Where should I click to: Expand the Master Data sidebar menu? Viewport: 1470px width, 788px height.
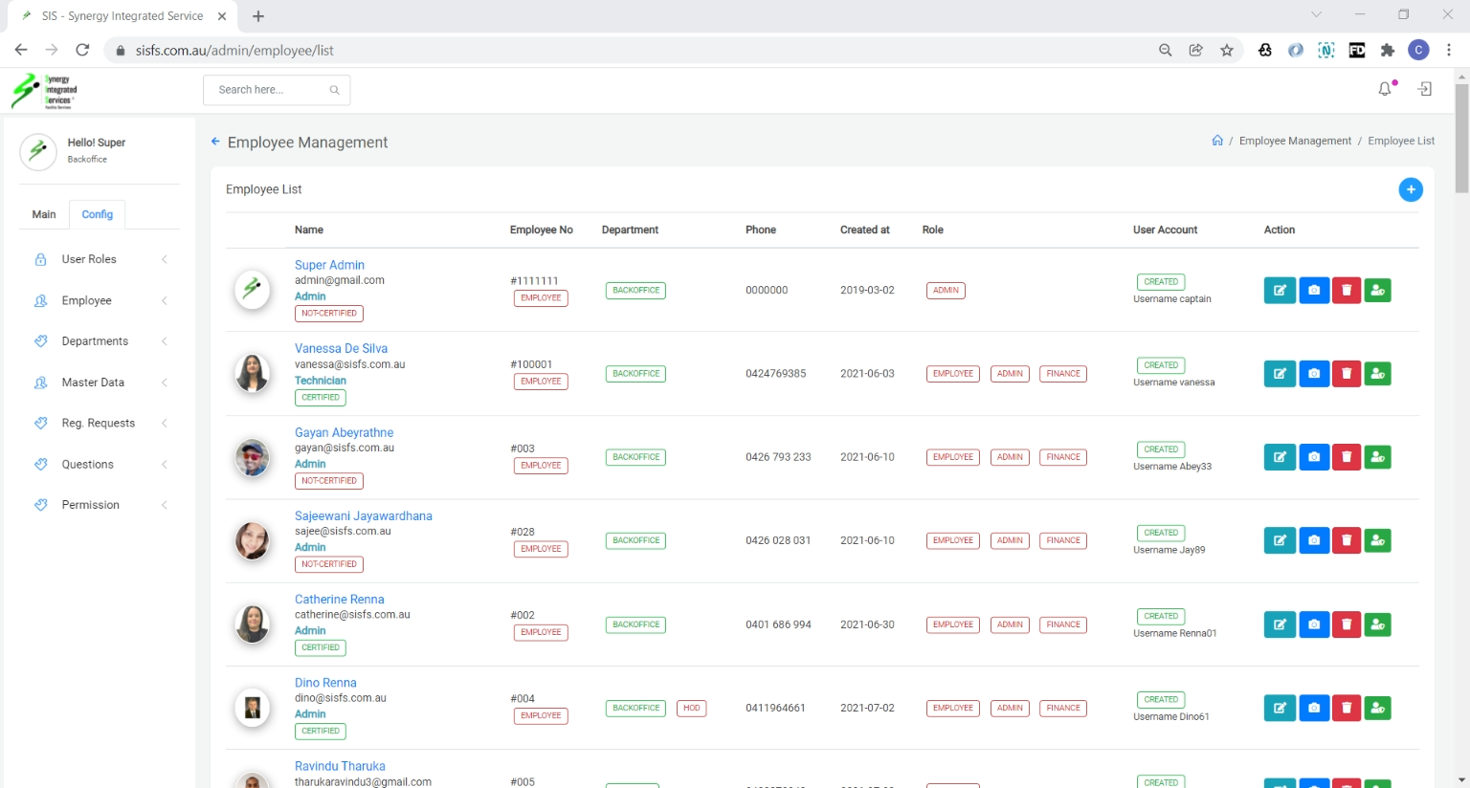[93, 383]
